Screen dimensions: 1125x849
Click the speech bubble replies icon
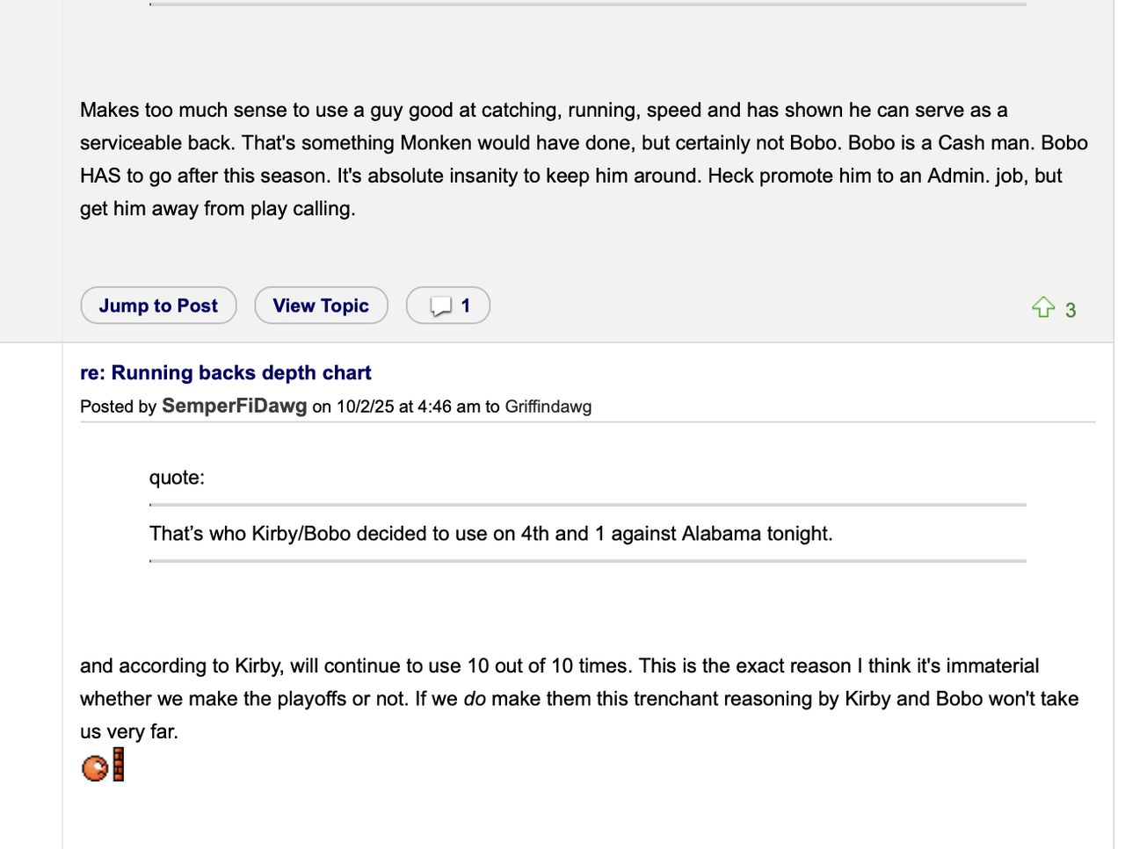coord(440,306)
